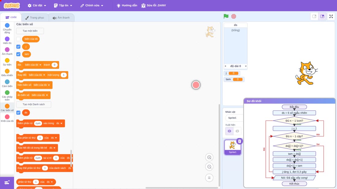Screen dimensions: 337x189
Task: Stop the project with the red stop icon
Action: click(x=234, y=16)
